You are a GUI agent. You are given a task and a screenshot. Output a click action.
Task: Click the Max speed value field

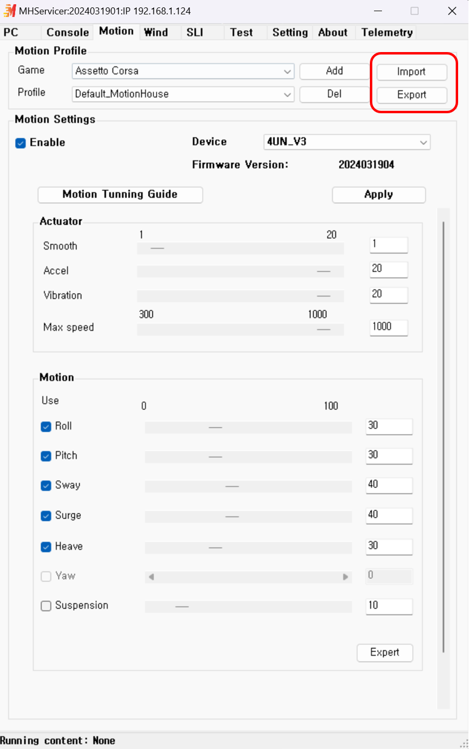pyautogui.click(x=389, y=328)
